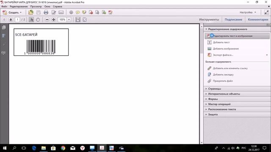Screen dimensions: 271x152
Task: Click the document with green arrow icon
Action: pyautogui.click(x=104, y=12)
